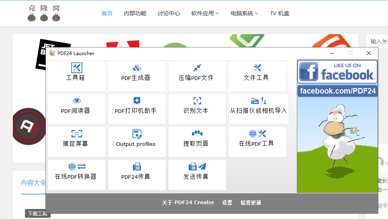
Task: Start 识别文本 OCR bracket icon
Action: (x=197, y=101)
